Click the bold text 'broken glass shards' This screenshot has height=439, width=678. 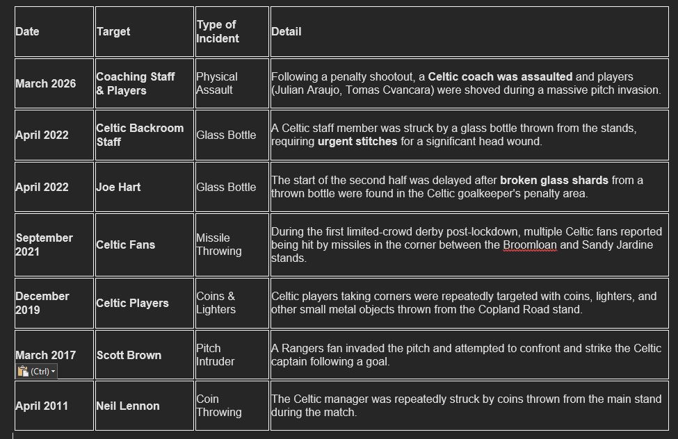coord(554,180)
